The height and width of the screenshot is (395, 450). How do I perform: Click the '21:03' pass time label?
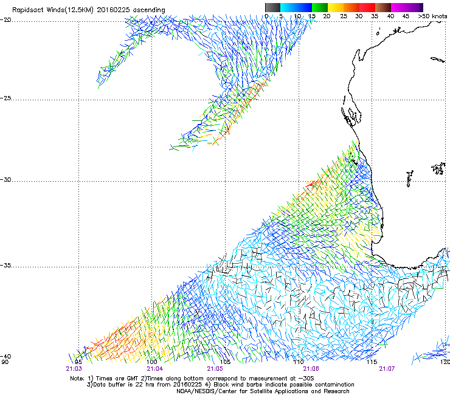pos(74,369)
